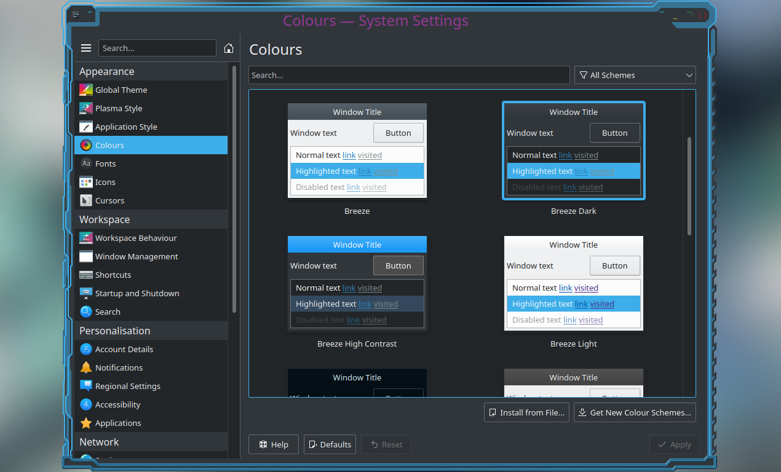Viewport: 781px width, 472px height.
Task: Open Applications settings label
Action: tap(118, 423)
